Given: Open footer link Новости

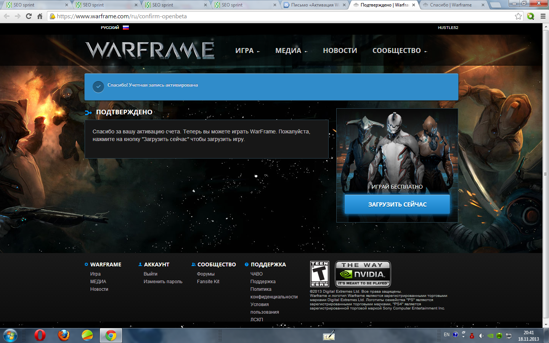Looking at the screenshot, I should coord(99,289).
